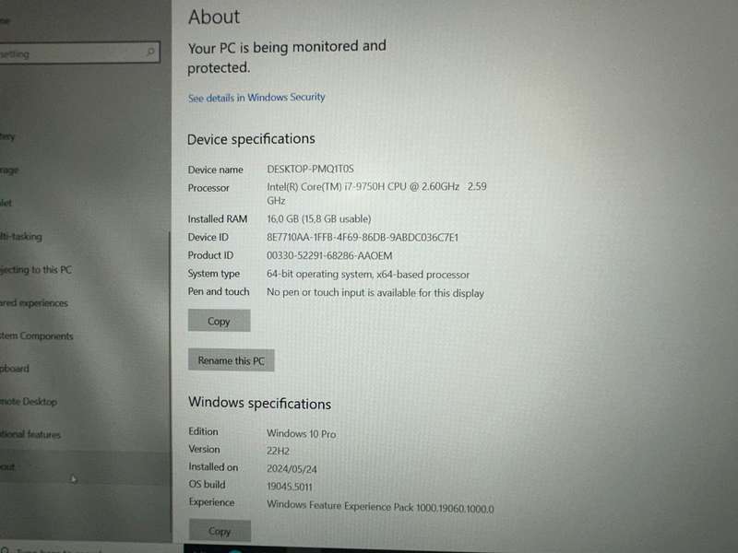Select the Intel Core i7-9750H processor value
Screen dimensions: 738x553
[376, 194]
